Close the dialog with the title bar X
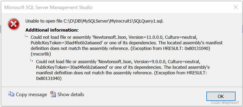Screen dimensions: 243x107 point(236,7)
